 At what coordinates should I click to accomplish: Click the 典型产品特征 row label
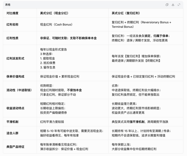pyautogui.click(x=15, y=147)
